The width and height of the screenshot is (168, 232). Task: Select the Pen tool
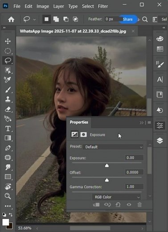(x=8, y=148)
